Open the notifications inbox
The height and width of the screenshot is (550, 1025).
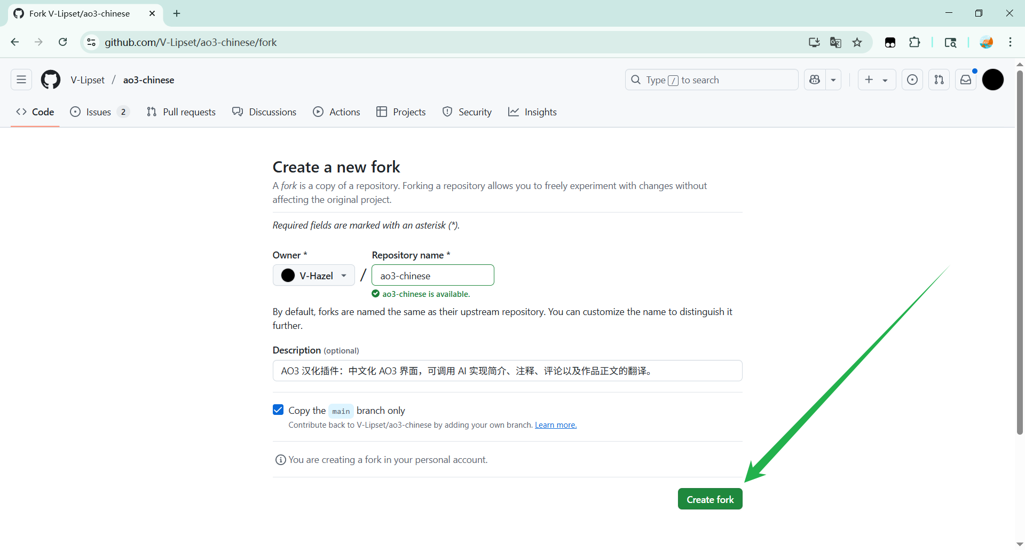[966, 80]
